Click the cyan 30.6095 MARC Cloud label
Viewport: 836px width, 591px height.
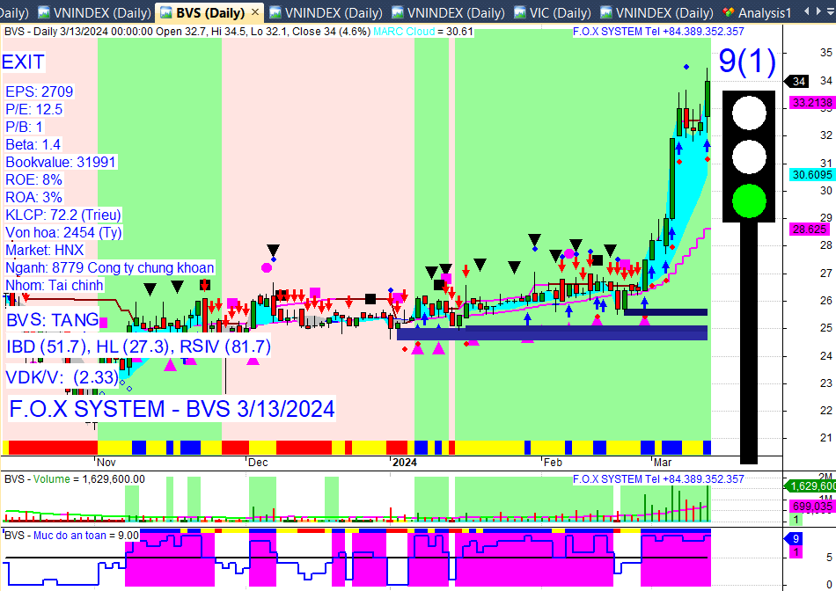(811, 175)
